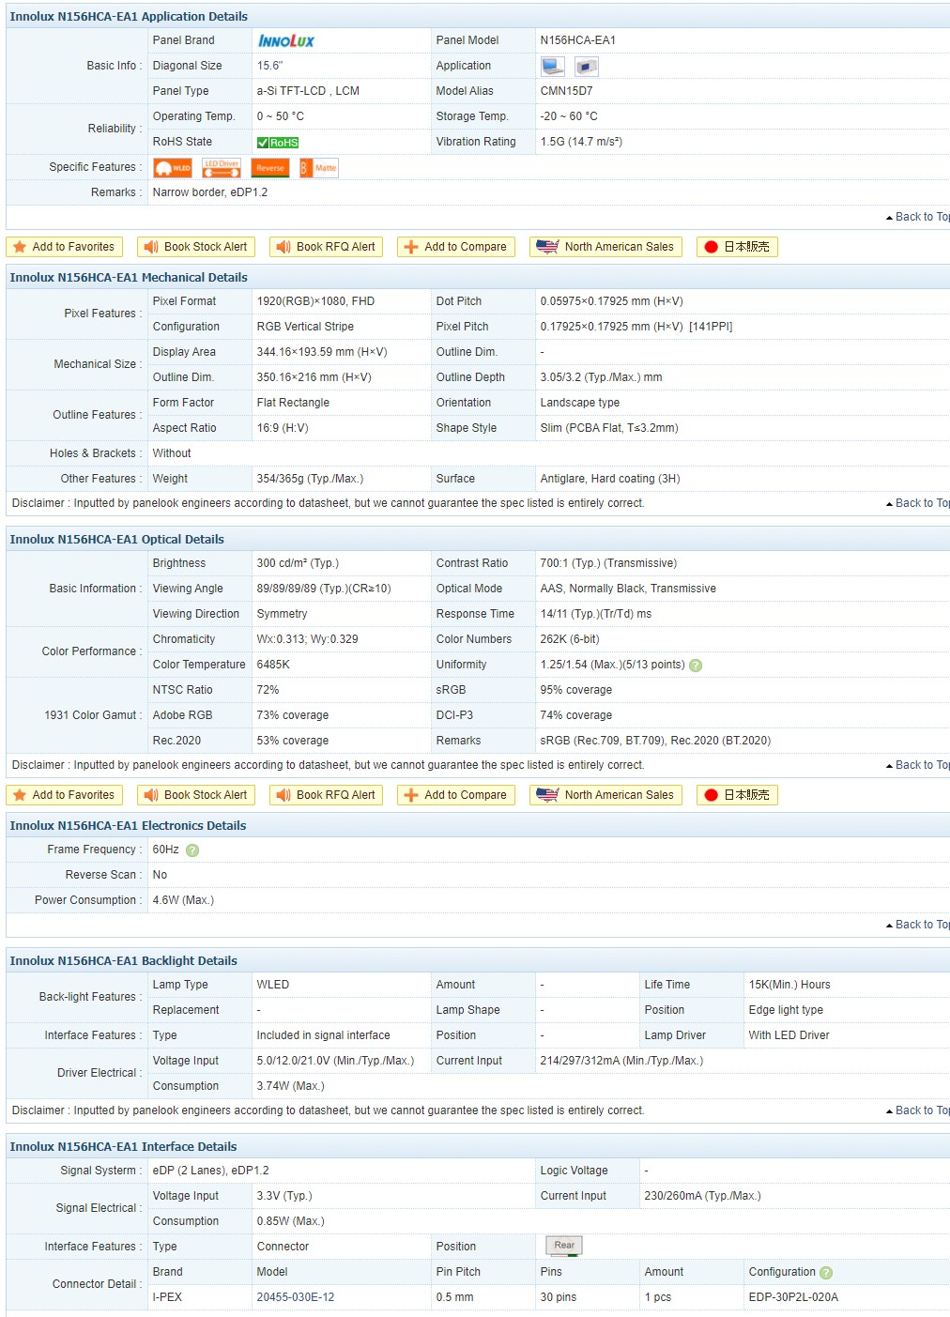Click Book Stock Alert above Electronics Details

(x=197, y=795)
